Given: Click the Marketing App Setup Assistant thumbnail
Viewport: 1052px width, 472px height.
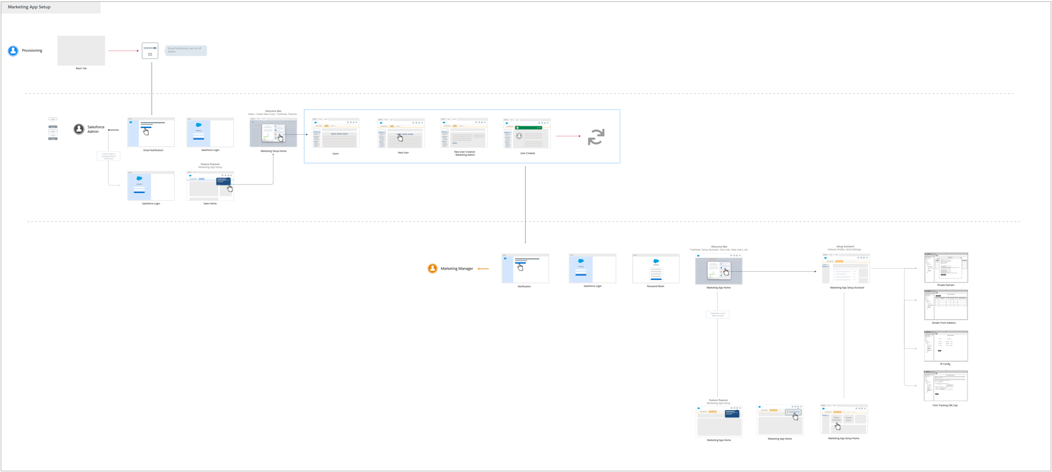Looking at the screenshot, I should pos(845,269).
